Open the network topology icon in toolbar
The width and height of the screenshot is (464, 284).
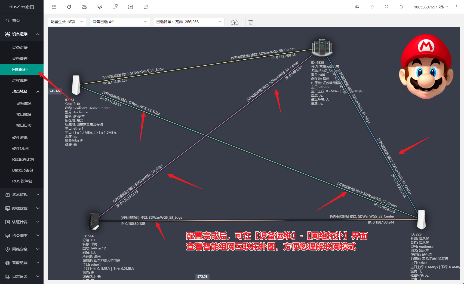pyautogui.click(x=115, y=7)
